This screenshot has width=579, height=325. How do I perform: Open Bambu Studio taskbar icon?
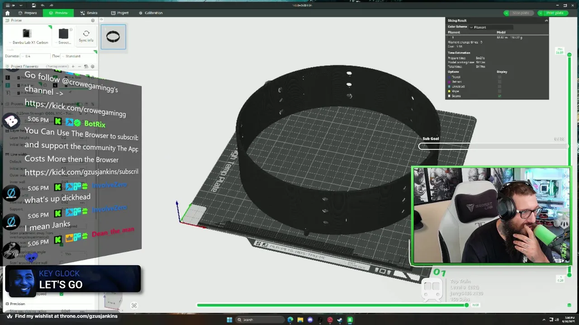(350, 320)
